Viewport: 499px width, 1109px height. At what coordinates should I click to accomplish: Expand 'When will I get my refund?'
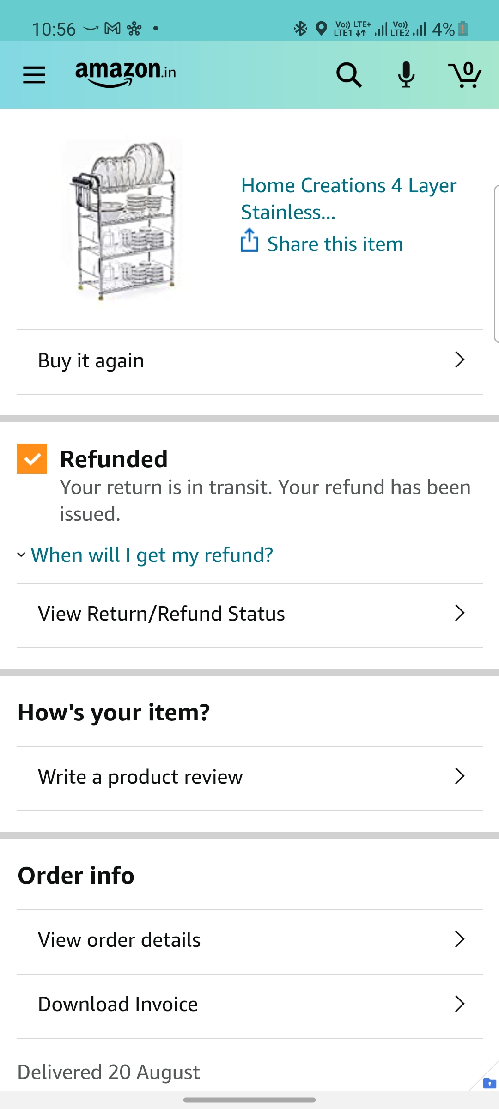152,555
